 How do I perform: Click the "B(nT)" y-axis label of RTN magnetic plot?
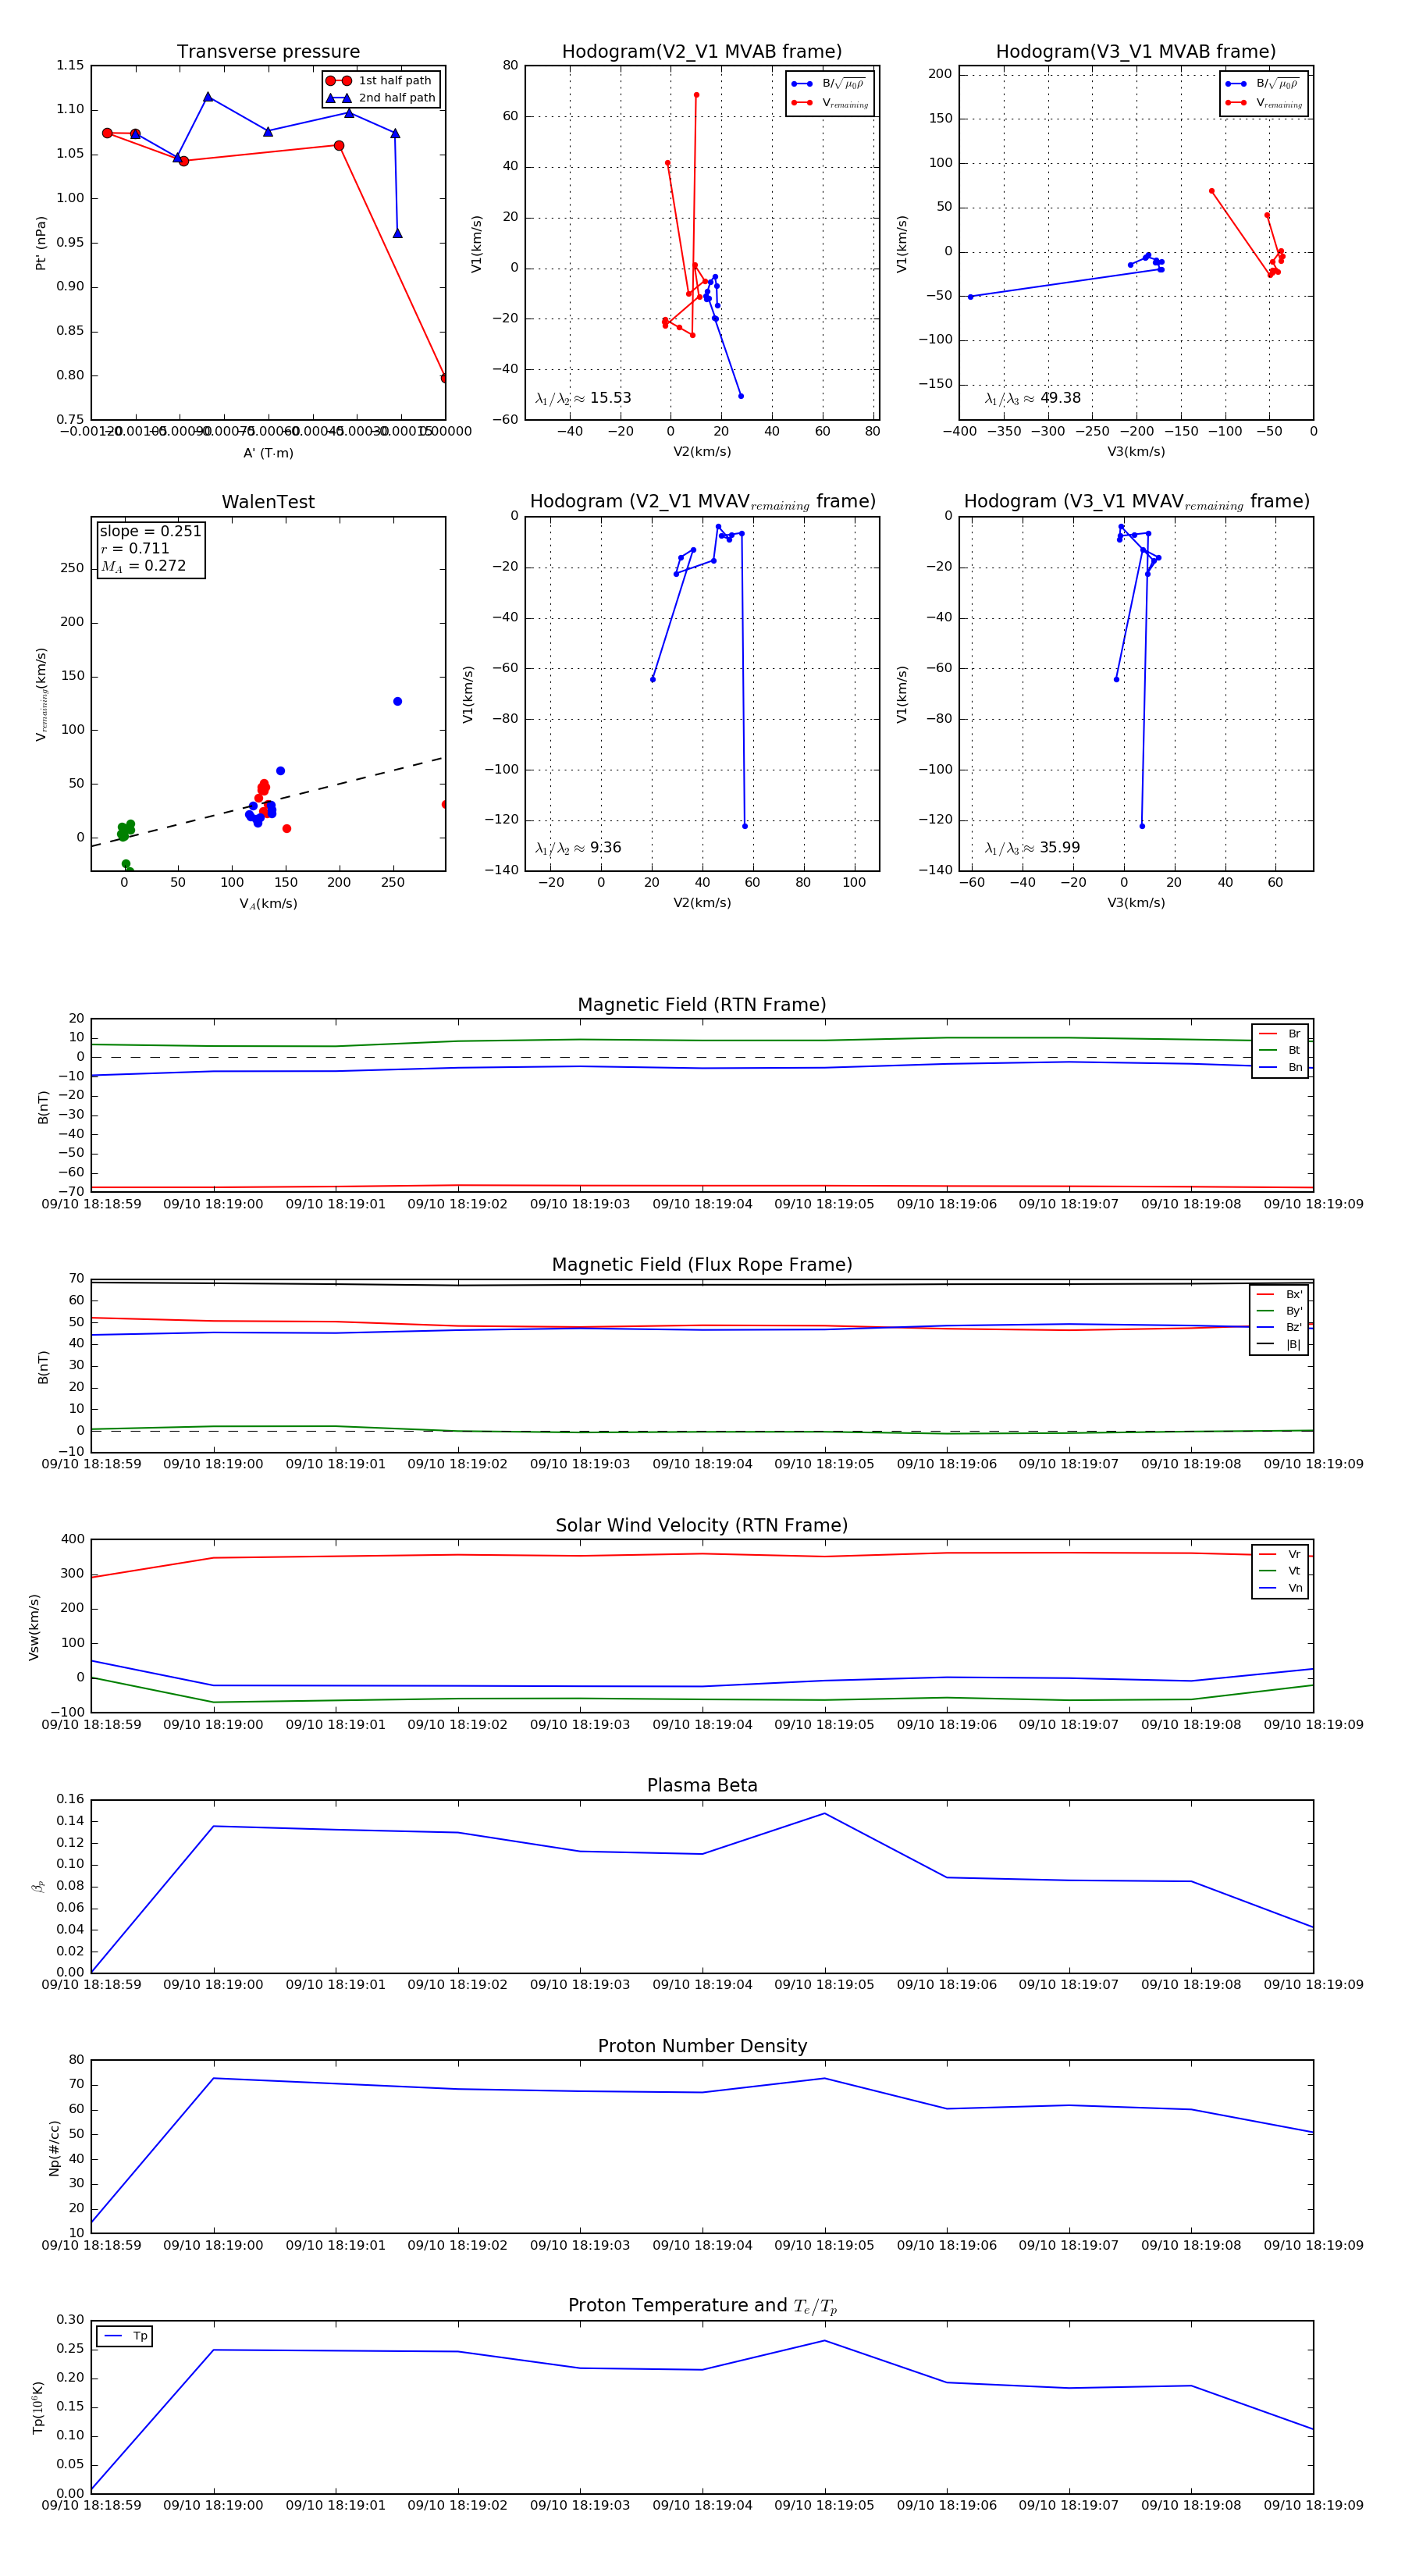[43, 1107]
